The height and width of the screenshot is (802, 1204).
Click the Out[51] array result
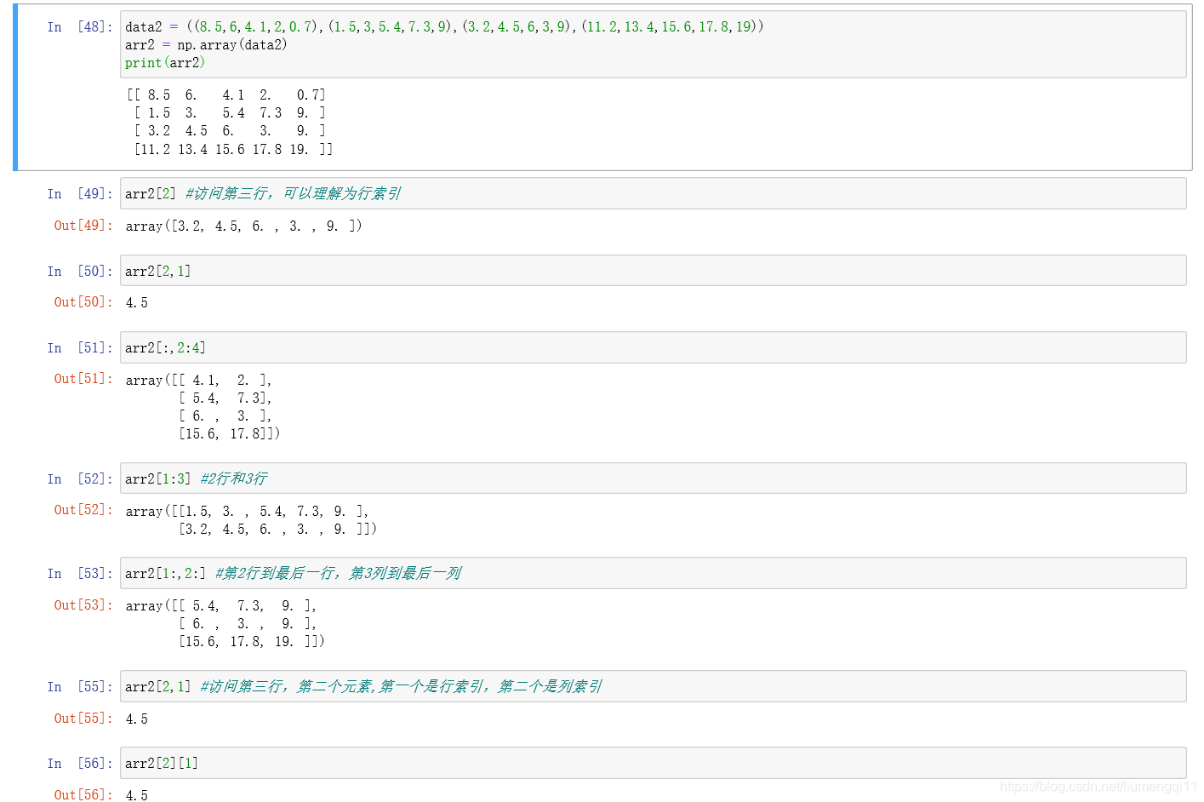click(x=203, y=407)
